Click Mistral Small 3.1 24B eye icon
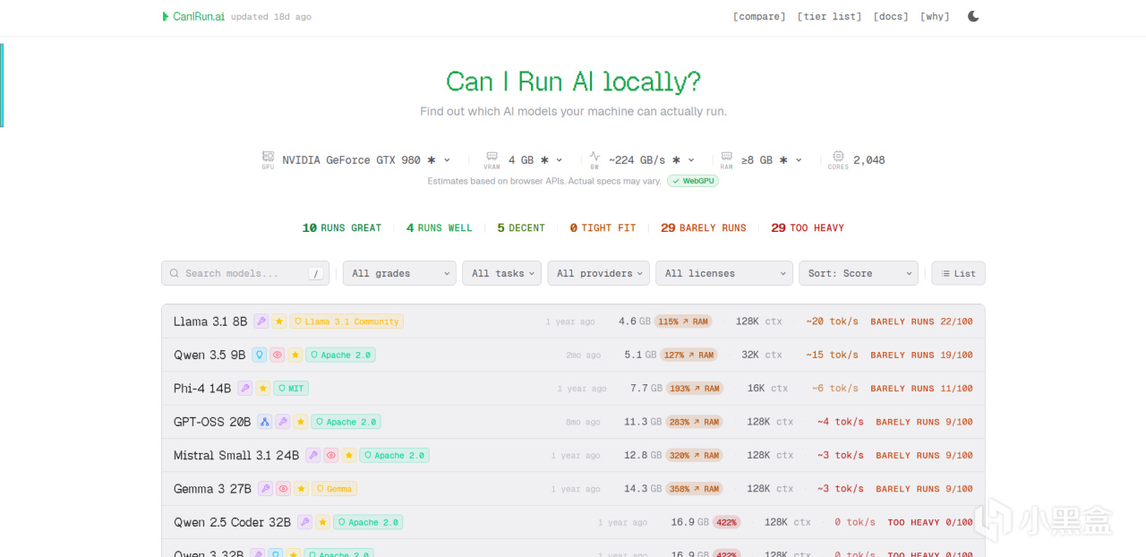Image resolution: width=1146 pixels, height=557 pixels. pos(330,455)
